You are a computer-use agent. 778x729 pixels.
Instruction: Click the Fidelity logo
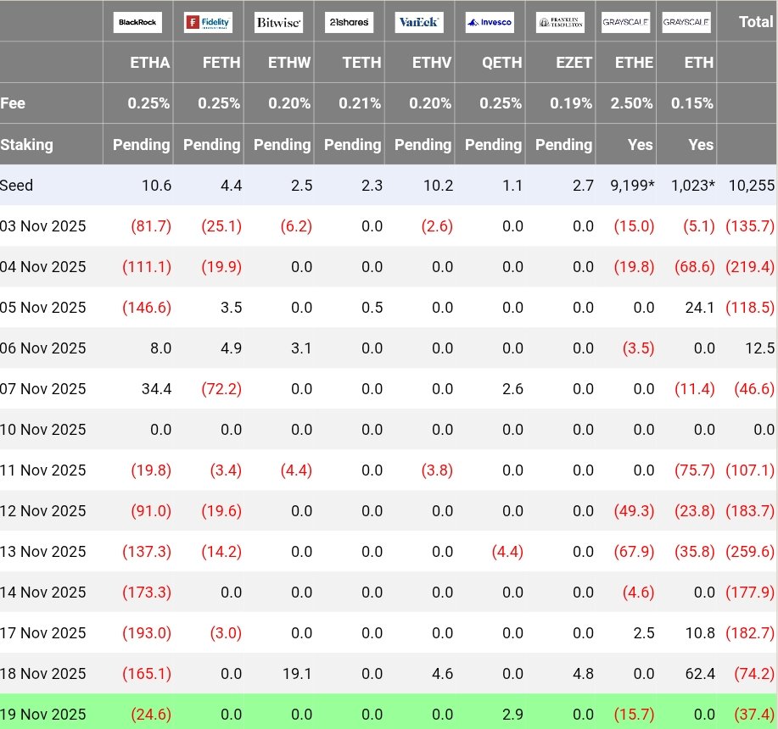pyautogui.click(x=208, y=22)
